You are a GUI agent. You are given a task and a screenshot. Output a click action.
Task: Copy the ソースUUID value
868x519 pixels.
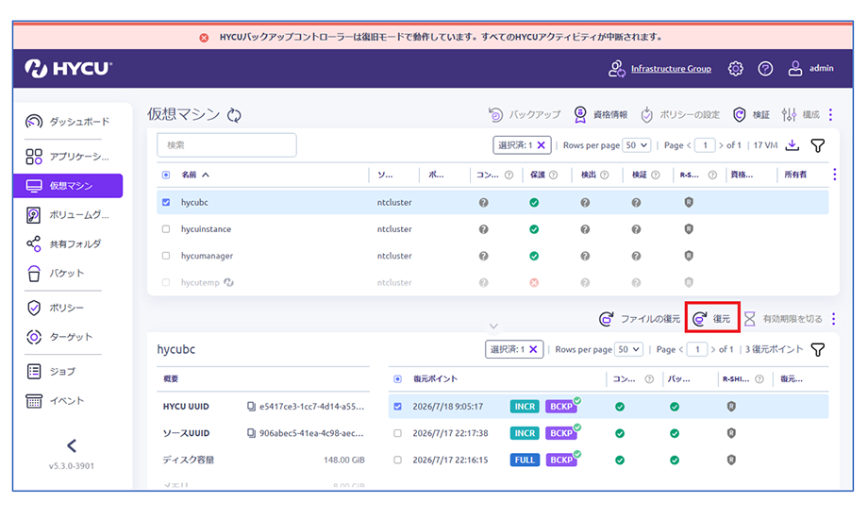251,433
